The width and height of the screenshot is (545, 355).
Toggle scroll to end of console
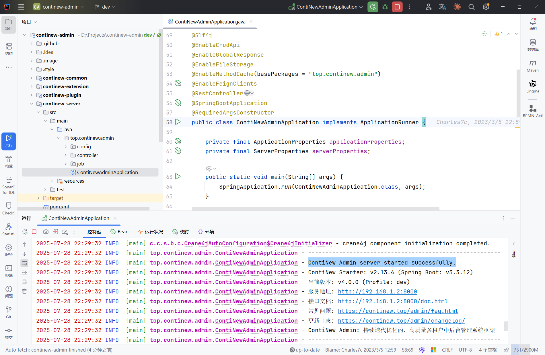(24, 273)
